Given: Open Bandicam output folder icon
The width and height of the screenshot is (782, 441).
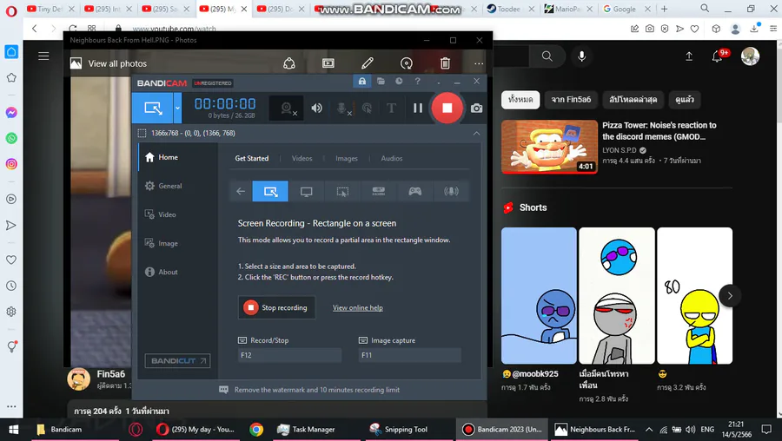Looking at the screenshot, I should click(381, 82).
